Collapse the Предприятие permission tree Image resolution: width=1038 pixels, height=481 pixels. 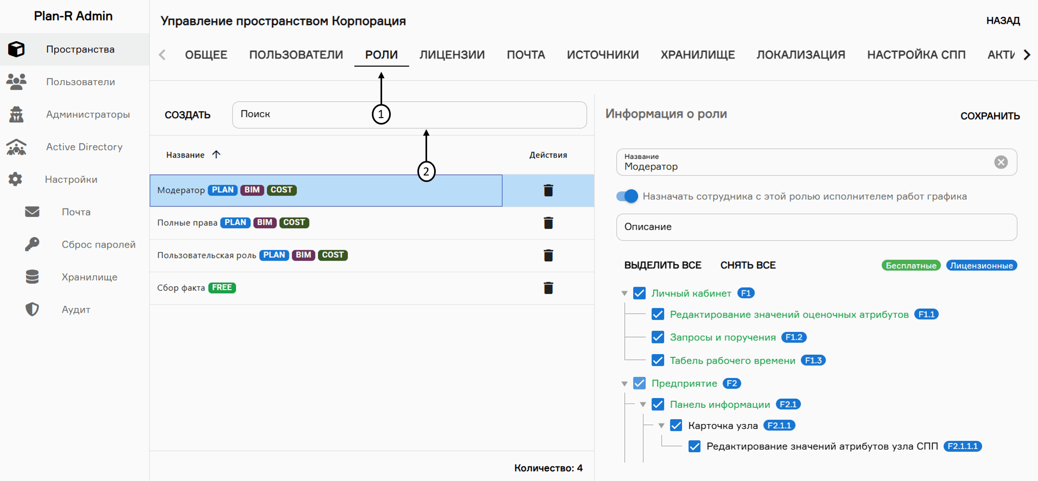(624, 383)
